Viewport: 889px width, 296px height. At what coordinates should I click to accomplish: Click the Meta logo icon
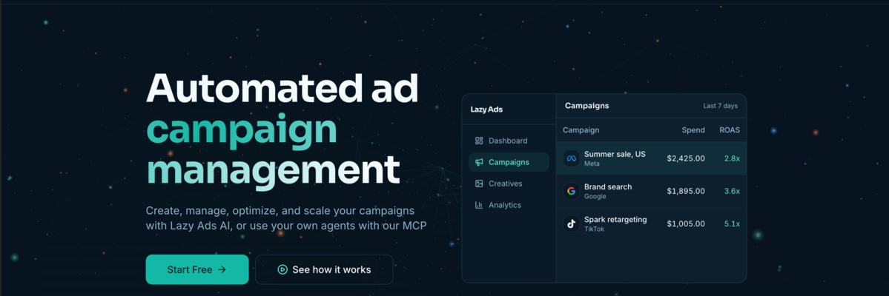pos(571,158)
